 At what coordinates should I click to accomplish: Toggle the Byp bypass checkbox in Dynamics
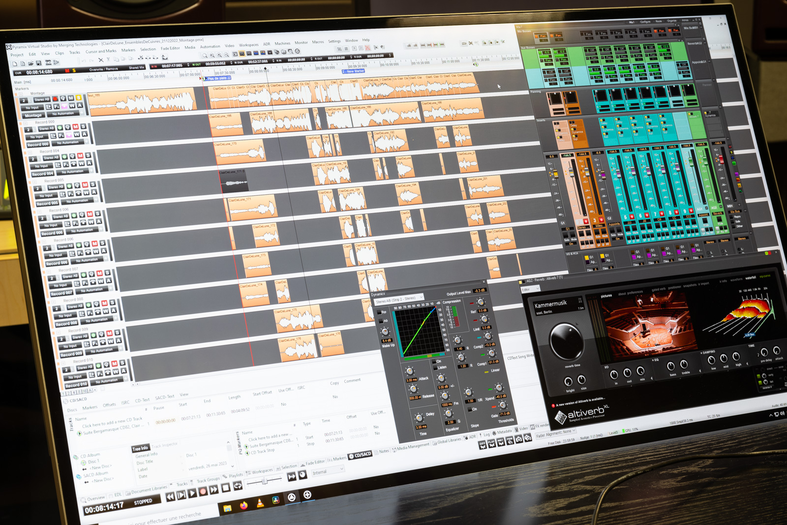(379, 312)
